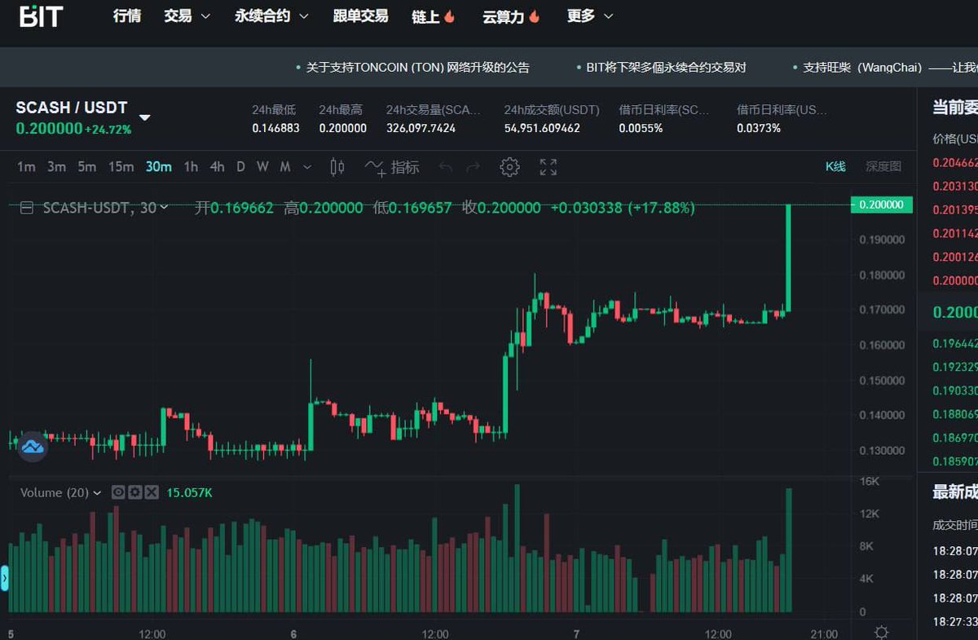Viewport: 978px width, 640px height.
Task: Click the 18:27:33 trade time row
Action: coord(955,621)
